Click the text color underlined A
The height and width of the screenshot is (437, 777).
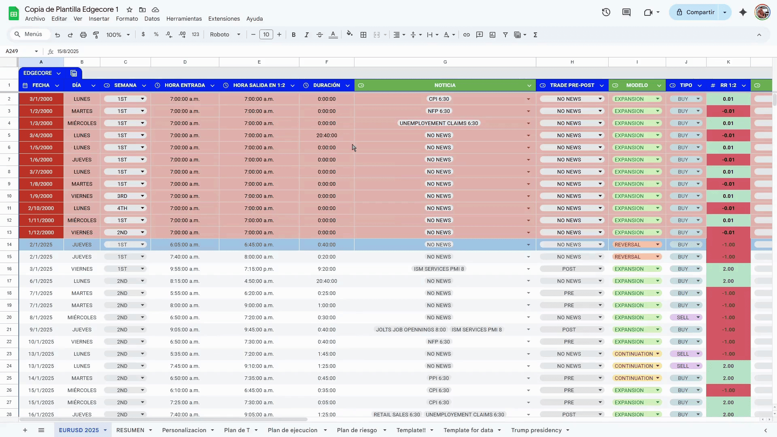pyautogui.click(x=333, y=35)
